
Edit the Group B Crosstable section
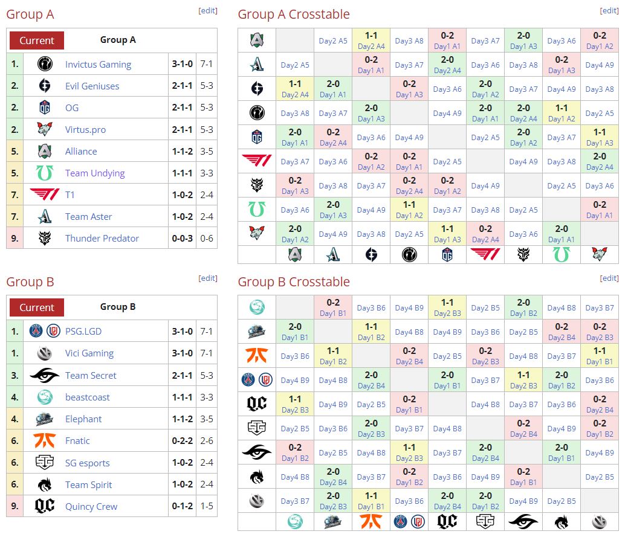pos(609,278)
